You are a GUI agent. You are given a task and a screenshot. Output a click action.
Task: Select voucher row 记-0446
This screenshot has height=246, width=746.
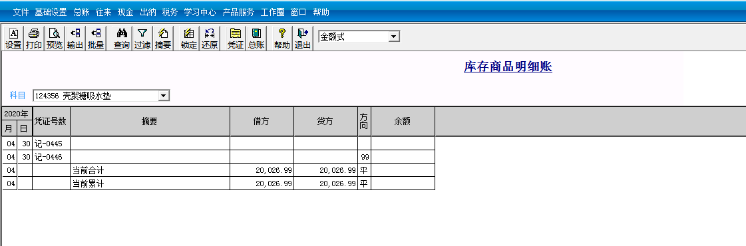(x=218, y=157)
